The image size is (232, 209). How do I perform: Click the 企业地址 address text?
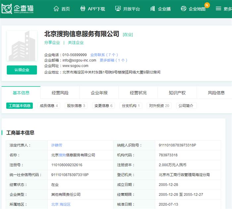111,72
